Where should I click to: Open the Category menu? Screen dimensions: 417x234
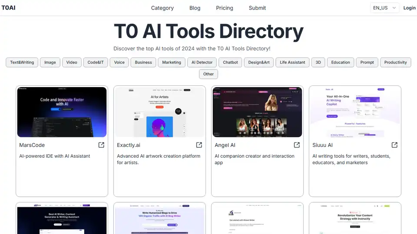pos(162,8)
